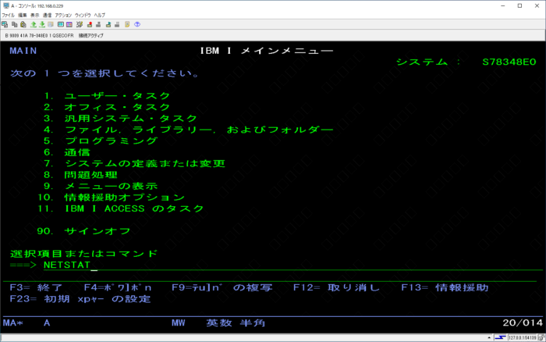Click F23= 初期メニューの設定 label
The width and height of the screenshot is (546, 342).
tap(80, 299)
